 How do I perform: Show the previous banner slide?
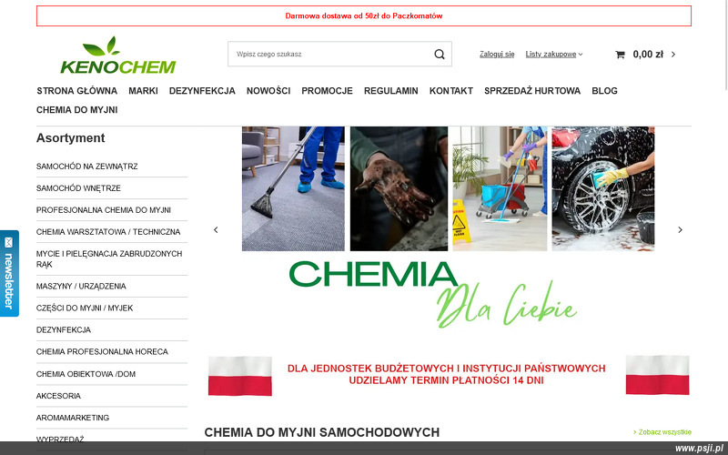click(216, 230)
